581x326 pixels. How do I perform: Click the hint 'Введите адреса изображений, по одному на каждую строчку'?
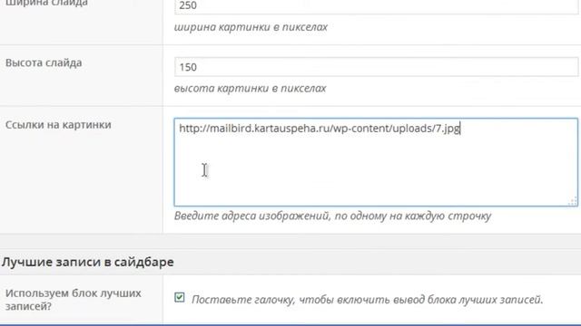point(333,216)
